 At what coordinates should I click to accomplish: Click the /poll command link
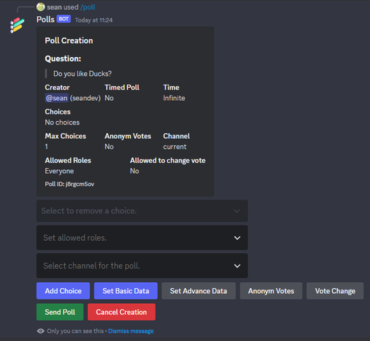[x=88, y=7]
